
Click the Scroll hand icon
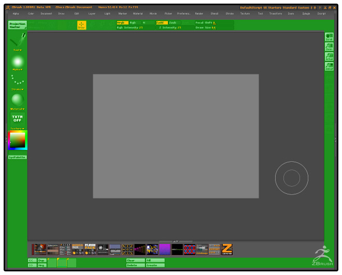point(329,37)
